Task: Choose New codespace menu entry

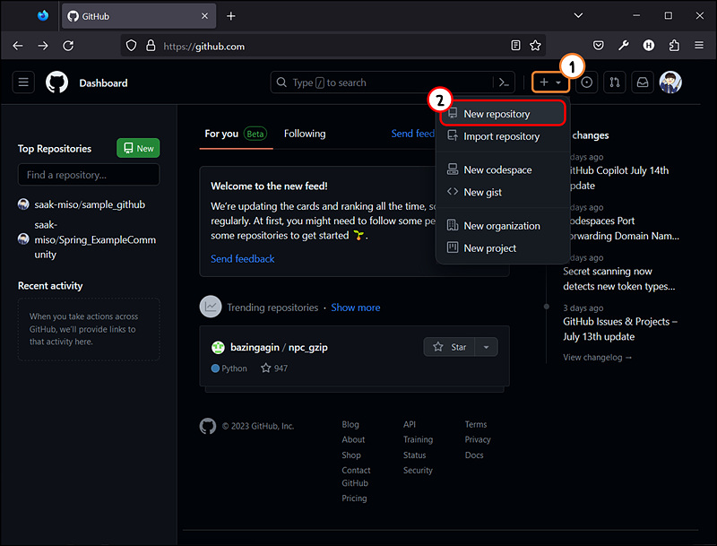Action: click(x=503, y=169)
